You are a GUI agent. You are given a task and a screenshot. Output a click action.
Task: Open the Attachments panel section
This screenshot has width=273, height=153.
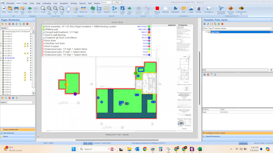pyautogui.click(x=18, y=133)
